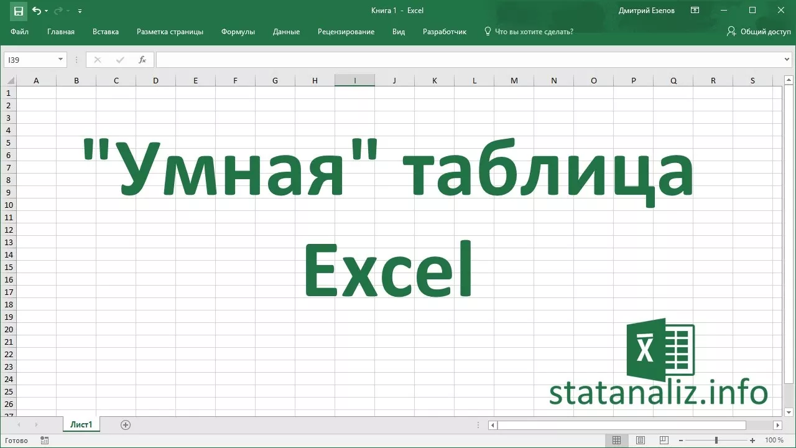
Task: Select column M header
Action: pyautogui.click(x=514, y=80)
